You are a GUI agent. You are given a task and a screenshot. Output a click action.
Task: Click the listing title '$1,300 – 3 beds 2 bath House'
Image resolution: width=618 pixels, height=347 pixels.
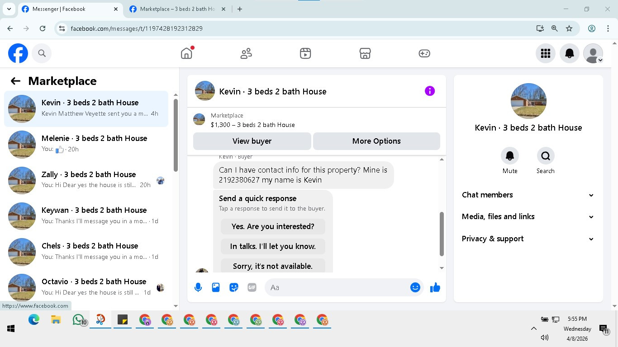(x=253, y=125)
